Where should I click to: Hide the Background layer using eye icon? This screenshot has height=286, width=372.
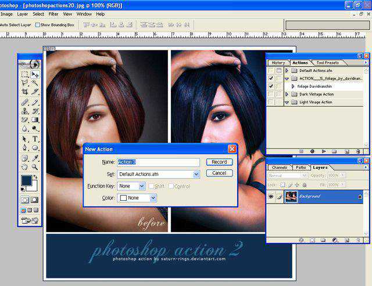point(271,197)
